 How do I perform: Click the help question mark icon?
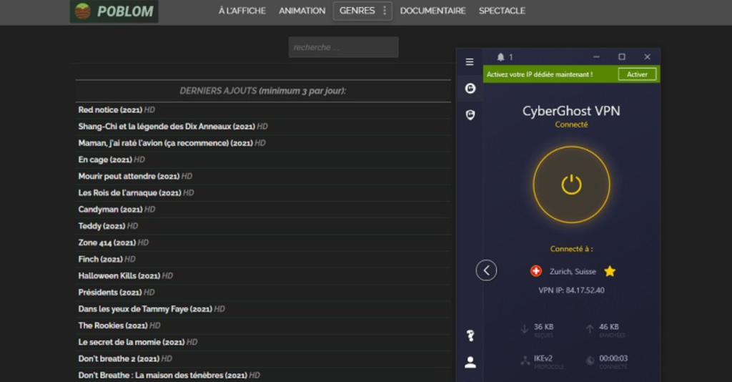click(470, 336)
